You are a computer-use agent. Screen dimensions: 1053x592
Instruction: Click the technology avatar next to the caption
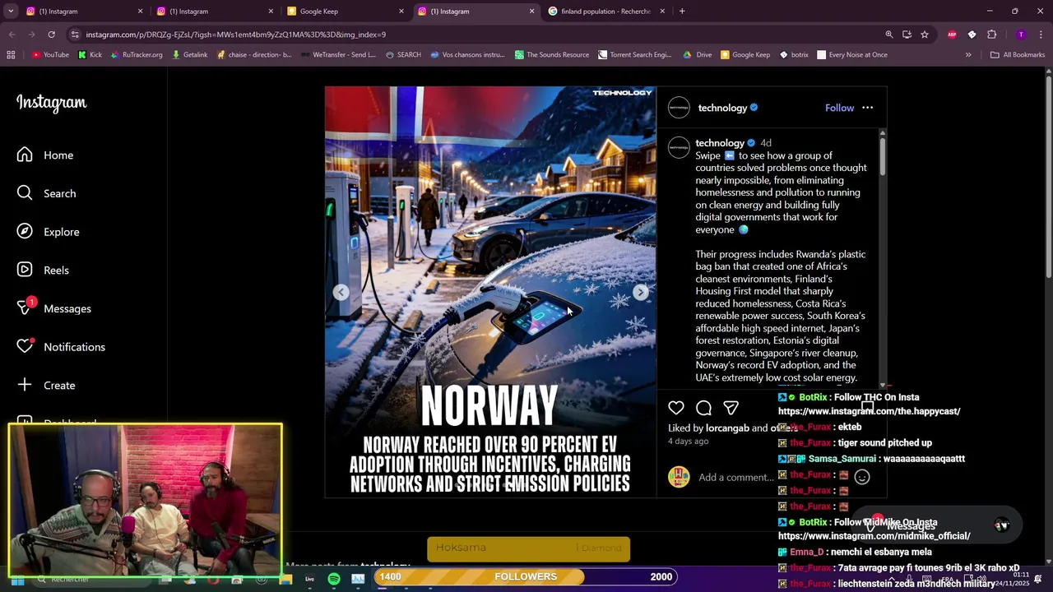coord(679,147)
